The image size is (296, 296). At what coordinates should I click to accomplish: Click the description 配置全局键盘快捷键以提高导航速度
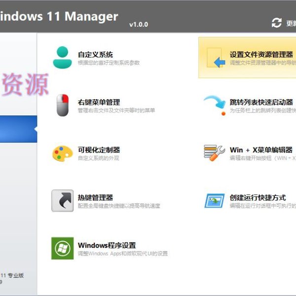click(x=119, y=206)
